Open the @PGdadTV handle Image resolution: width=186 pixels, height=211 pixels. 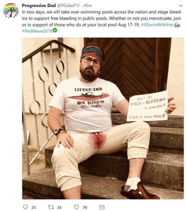point(68,6)
